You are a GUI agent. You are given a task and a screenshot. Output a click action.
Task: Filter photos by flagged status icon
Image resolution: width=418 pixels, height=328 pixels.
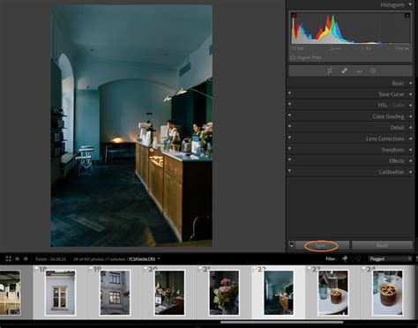click(x=345, y=258)
